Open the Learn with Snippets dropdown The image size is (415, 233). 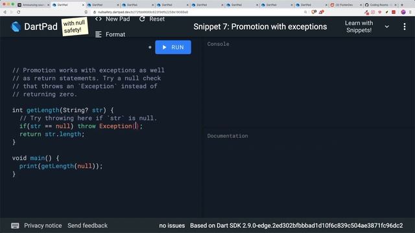(x=366, y=27)
